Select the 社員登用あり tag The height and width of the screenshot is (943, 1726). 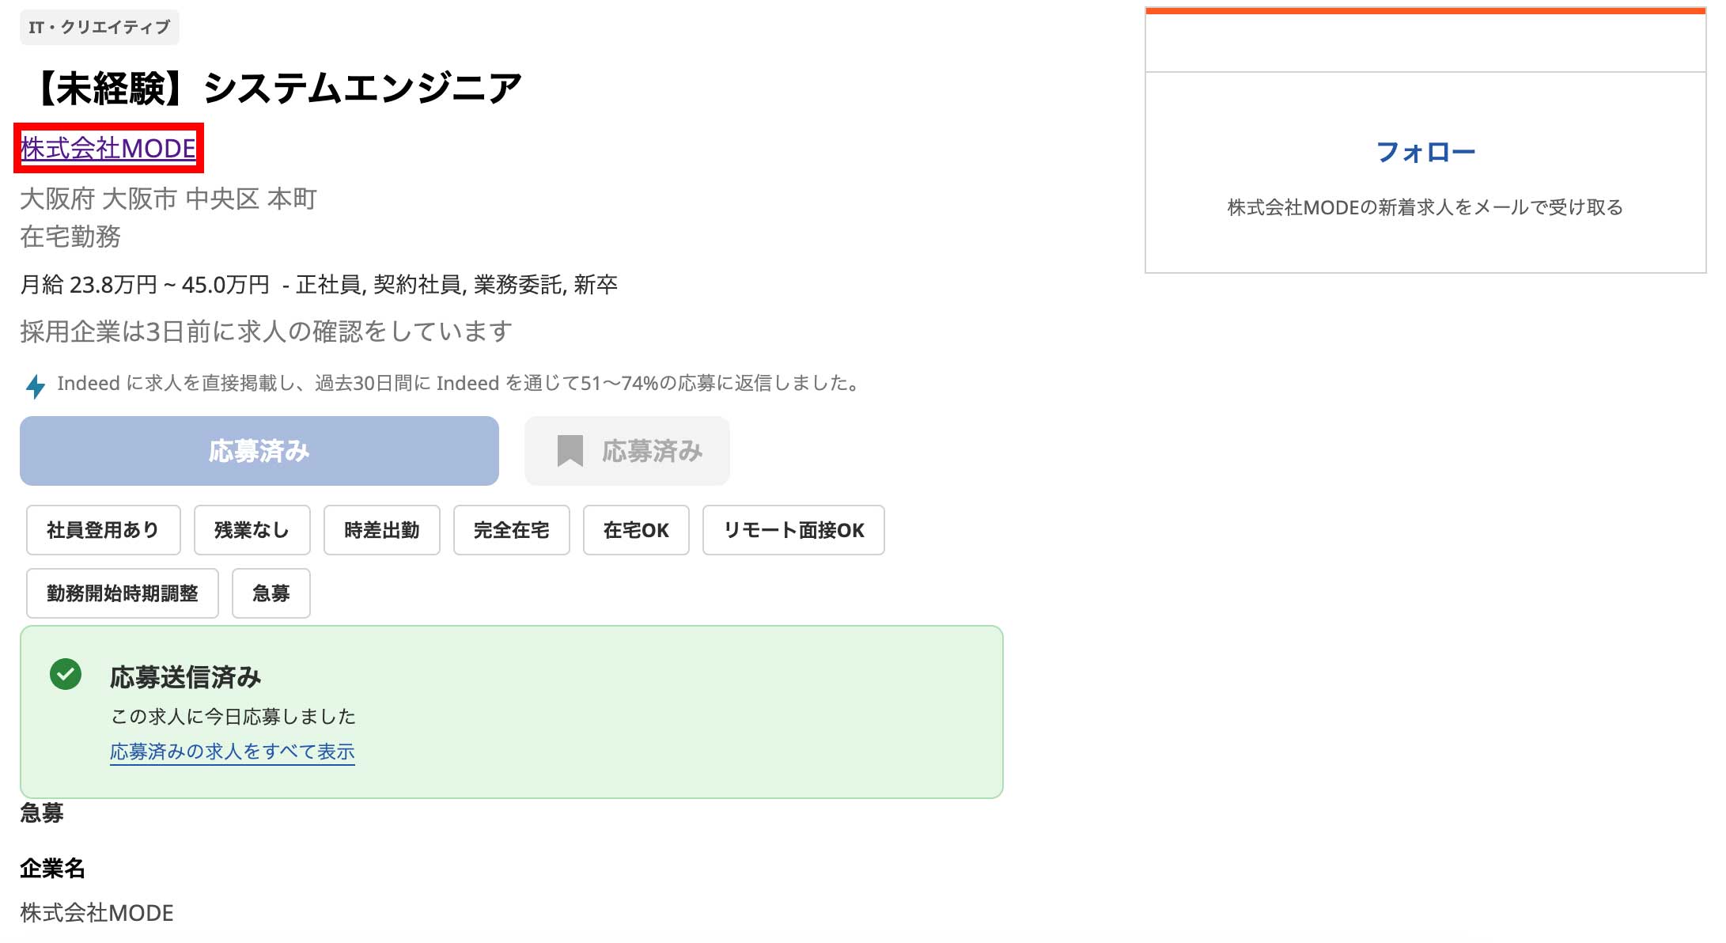(103, 530)
